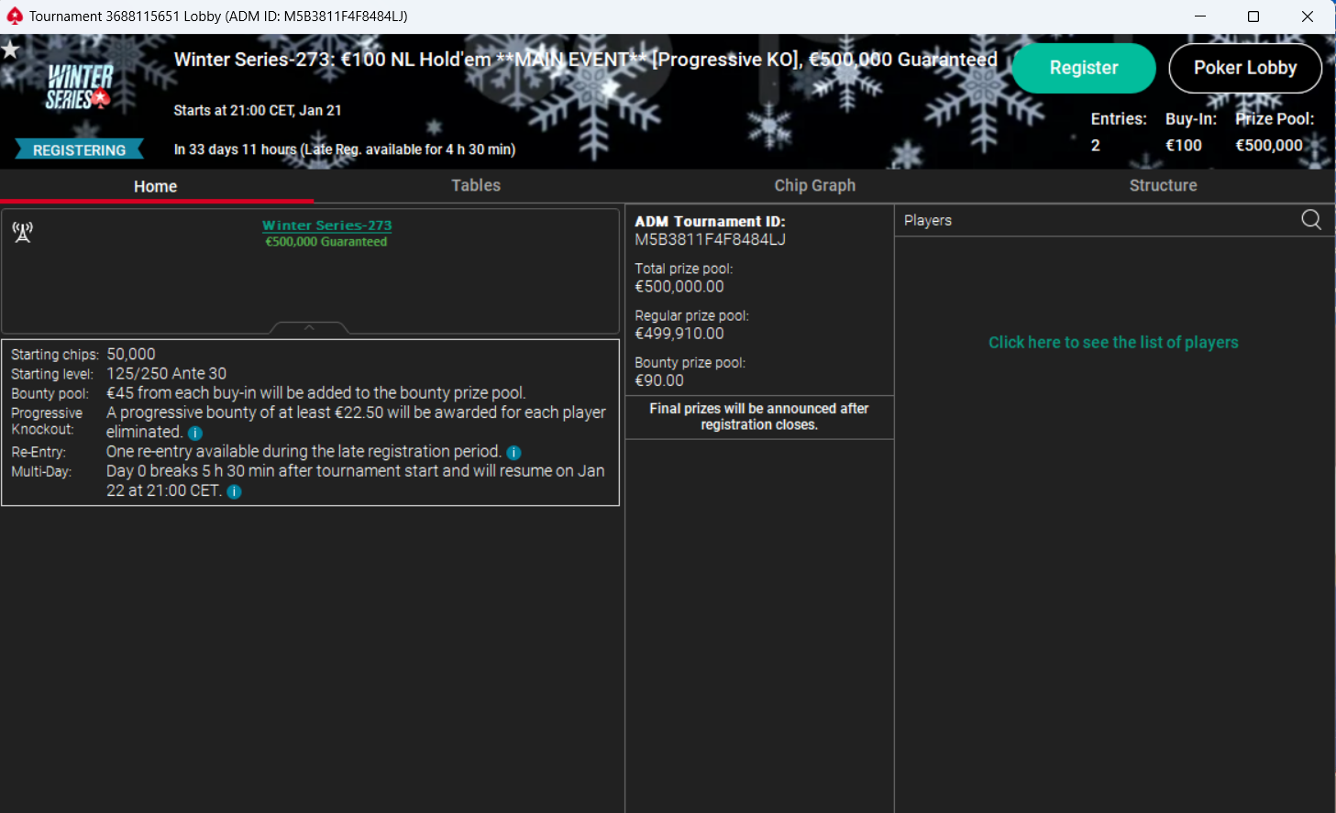Go to the Poker Lobby

pyautogui.click(x=1245, y=68)
